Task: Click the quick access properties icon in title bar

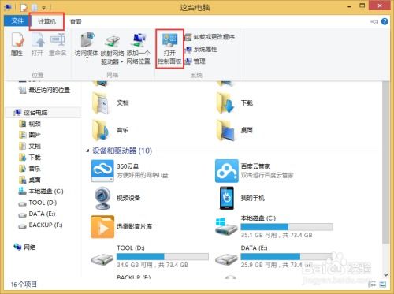Action: (24, 7)
